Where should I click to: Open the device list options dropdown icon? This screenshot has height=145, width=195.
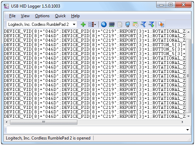92,24
